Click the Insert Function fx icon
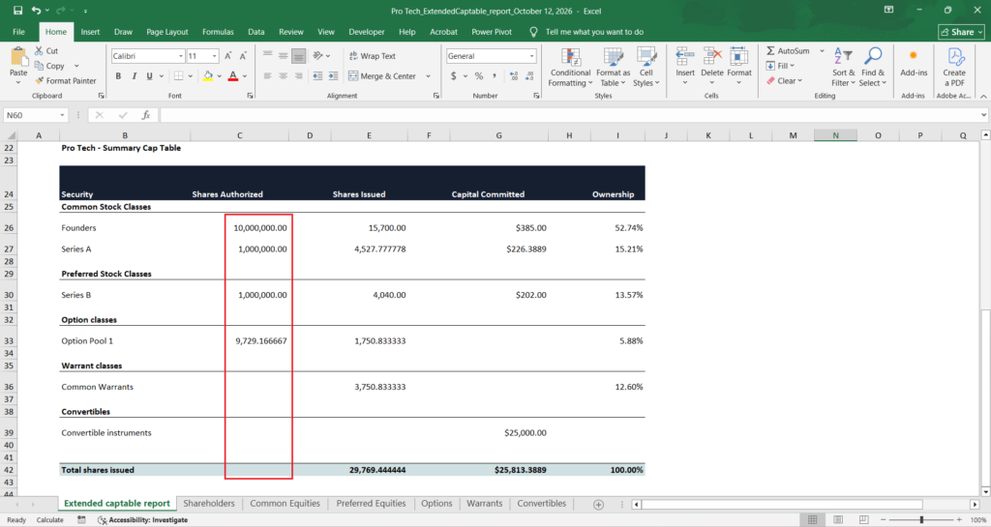This screenshot has width=991, height=527. tap(146, 115)
